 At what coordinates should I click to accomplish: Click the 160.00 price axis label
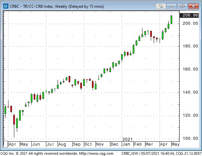tap(190, 69)
